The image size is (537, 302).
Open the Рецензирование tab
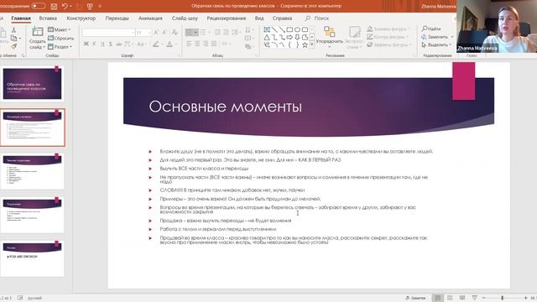(227, 18)
